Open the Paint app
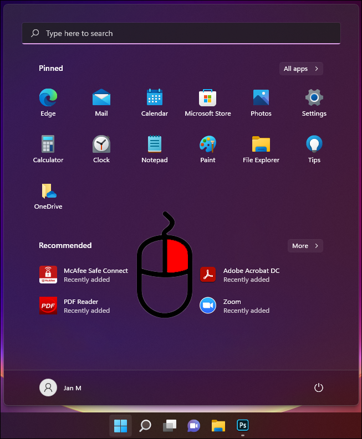 click(208, 149)
